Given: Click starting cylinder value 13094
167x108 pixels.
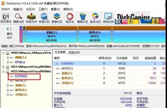Looking at the screenshot, I should coord(152,83).
